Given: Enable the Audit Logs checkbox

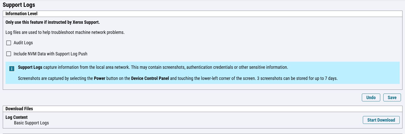Looking at the screenshot, I should click(x=9, y=43).
